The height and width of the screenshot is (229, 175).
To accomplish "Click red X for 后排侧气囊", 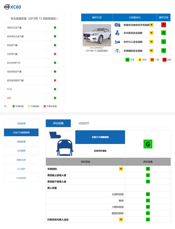I will 55,54.
